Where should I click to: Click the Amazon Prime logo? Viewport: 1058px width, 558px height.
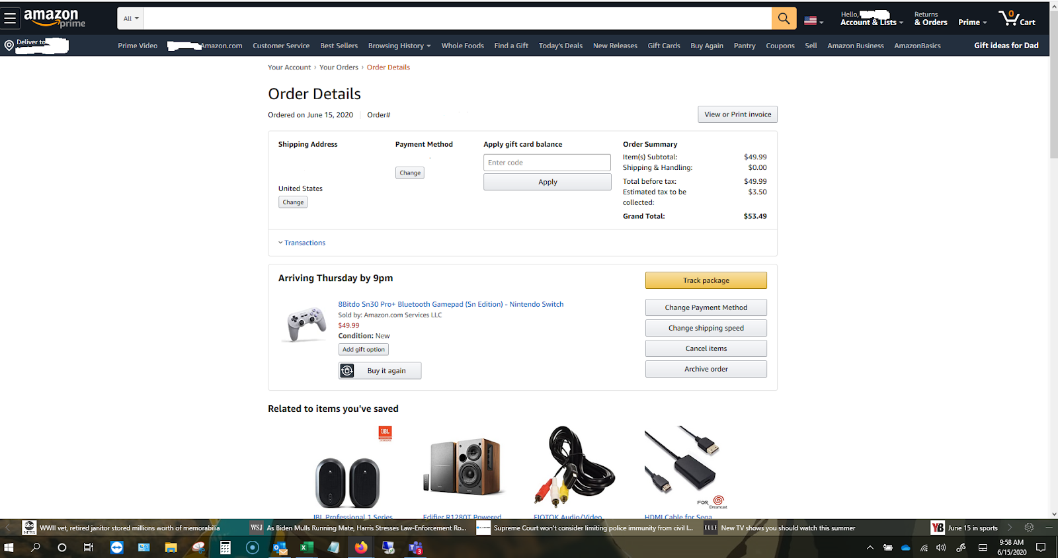point(55,18)
